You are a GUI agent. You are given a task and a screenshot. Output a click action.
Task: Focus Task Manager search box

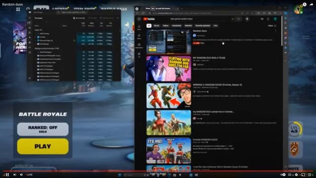[73, 12]
